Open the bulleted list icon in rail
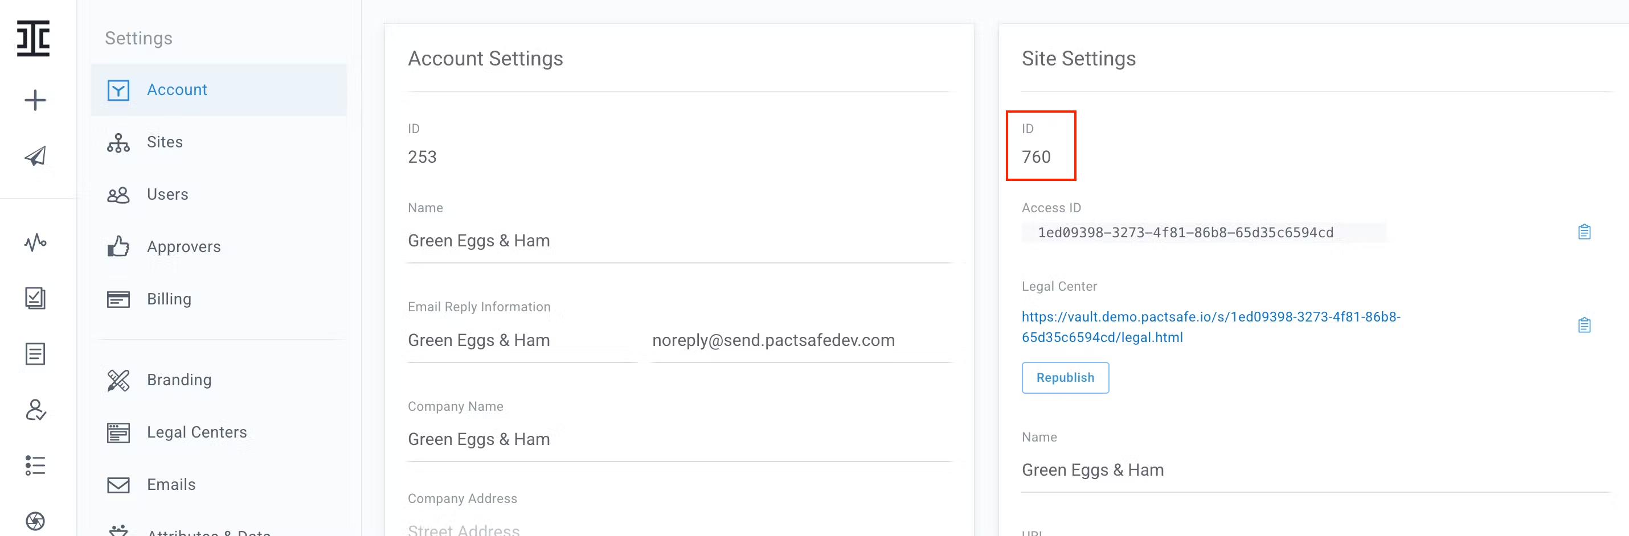 pyautogui.click(x=35, y=465)
